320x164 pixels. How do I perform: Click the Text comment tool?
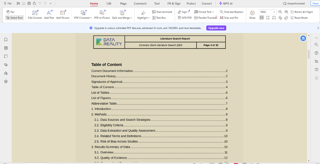(x=162, y=12)
